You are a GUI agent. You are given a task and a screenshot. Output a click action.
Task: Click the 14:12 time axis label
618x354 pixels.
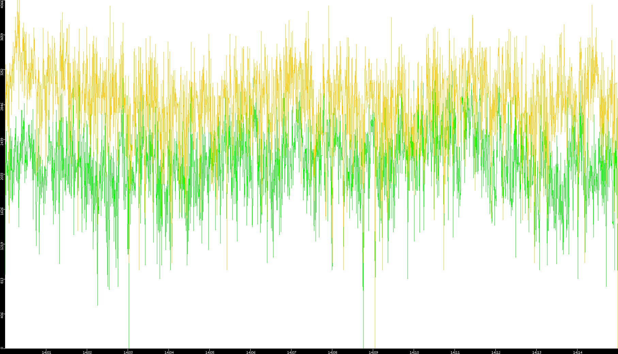[496, 352]
